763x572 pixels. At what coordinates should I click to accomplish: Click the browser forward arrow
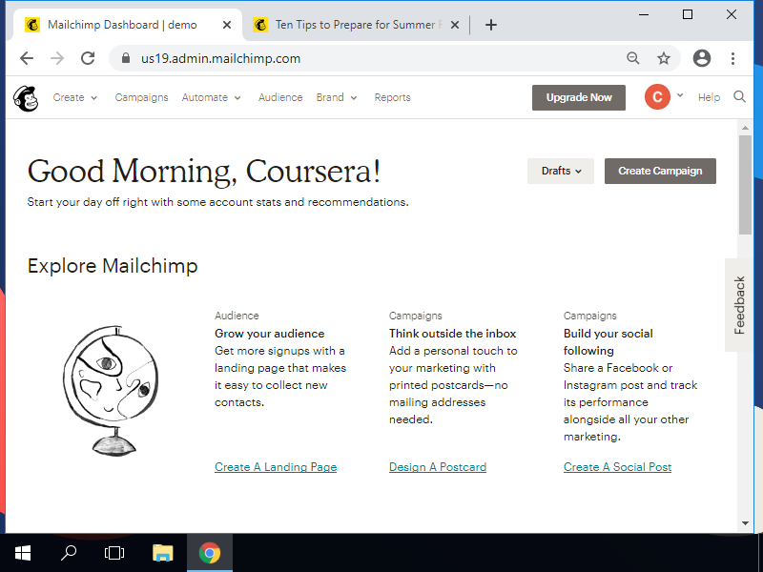point(57,58)
